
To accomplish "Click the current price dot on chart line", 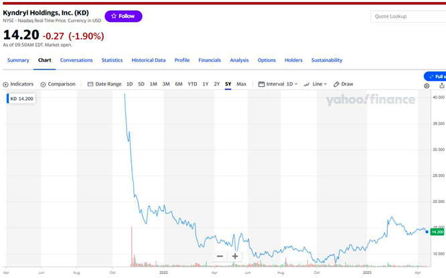I will click(427, 232).
